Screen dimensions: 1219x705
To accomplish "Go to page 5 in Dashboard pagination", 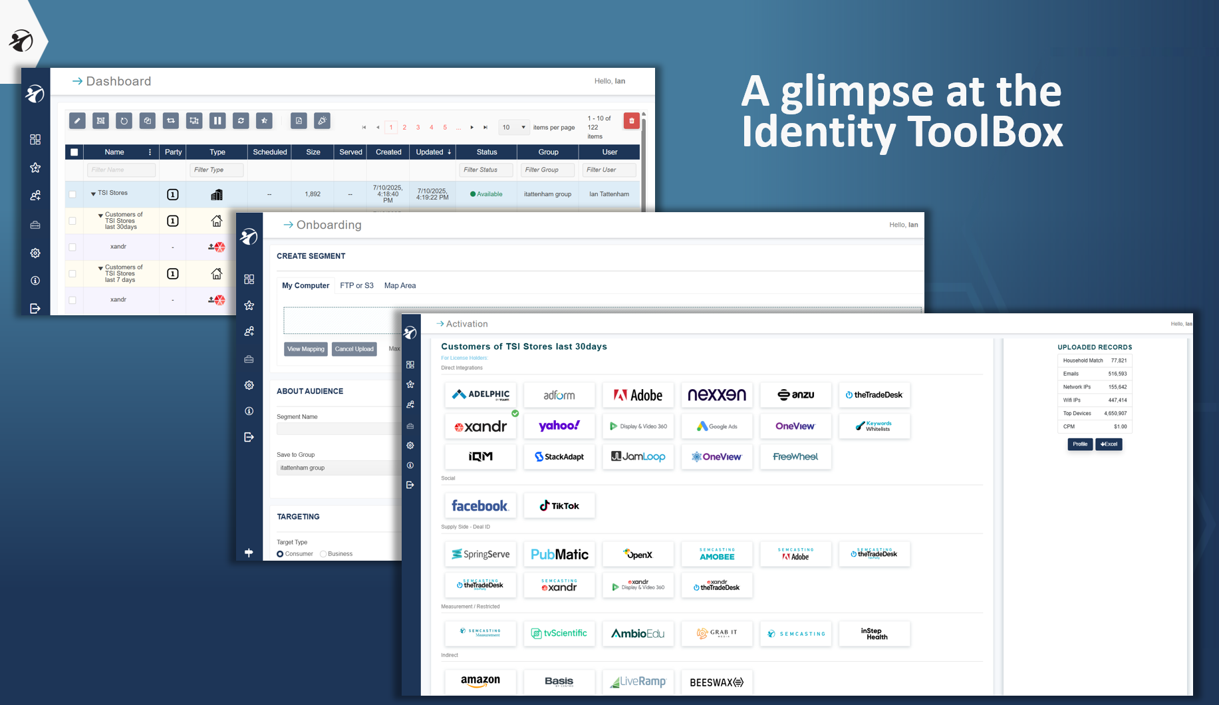I will (x=445, y=127).
